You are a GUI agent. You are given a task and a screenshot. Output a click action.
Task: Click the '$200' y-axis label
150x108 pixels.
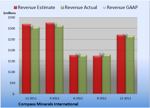coord(11,50)
